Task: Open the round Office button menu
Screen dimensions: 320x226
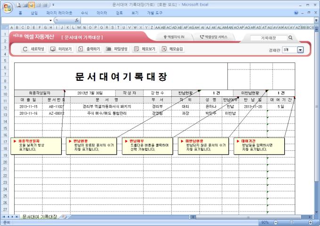Action: coord(8,8)
